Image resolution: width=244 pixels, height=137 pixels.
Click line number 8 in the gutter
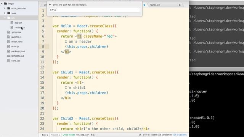pyautogui.click(x=43, y=46)
